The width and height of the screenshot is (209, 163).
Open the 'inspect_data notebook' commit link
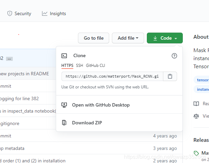coord(28,111)
